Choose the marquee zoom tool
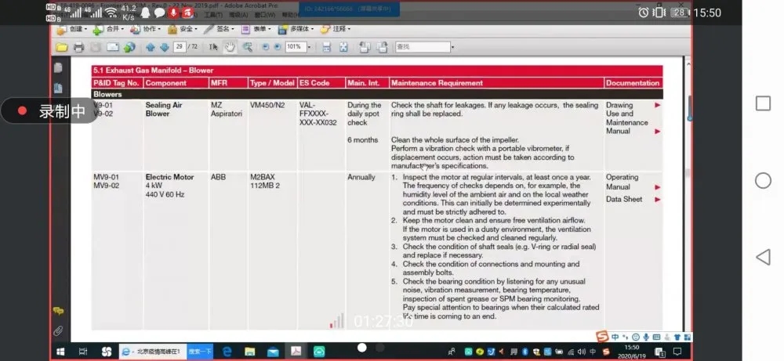 point(247,47)
